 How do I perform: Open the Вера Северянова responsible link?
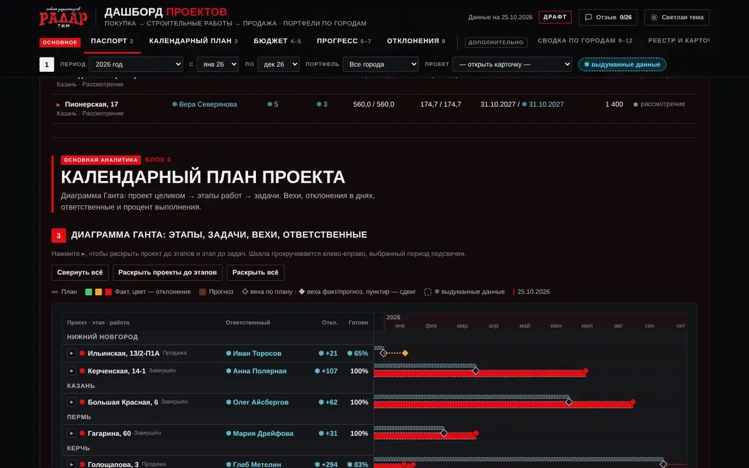click(204, 104)
